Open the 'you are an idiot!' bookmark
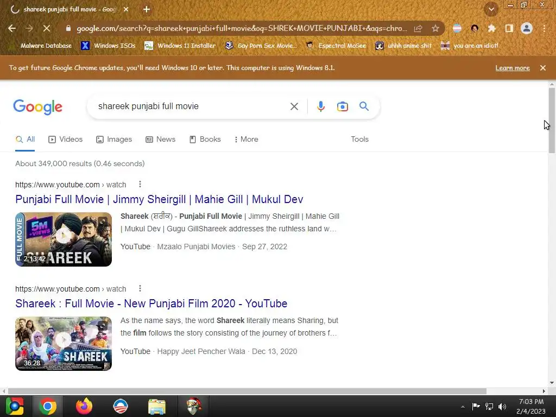The image size is (556, 417). coord(470,46)
